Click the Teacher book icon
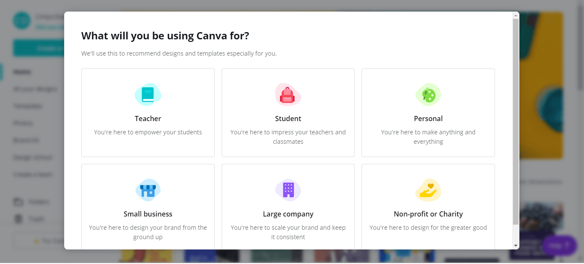Screen dimensions: 584x264 [x=148, y=95]
